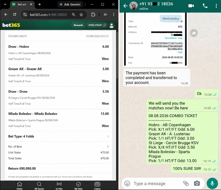Click Save address link in screenshot
221x190 pixels.
click(x=171, y=38)
